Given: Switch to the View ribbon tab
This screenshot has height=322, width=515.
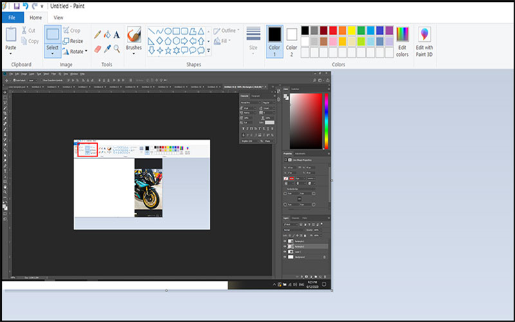Looking at the screenshot, I should (59, 17).
